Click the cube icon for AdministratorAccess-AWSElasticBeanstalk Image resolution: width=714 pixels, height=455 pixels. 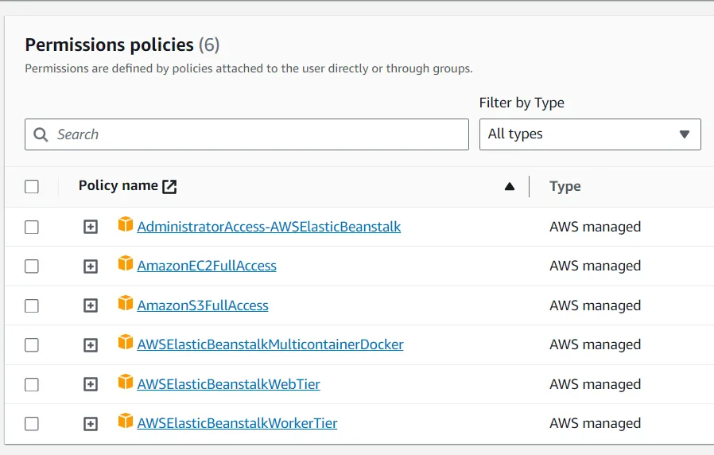point(125,224)
